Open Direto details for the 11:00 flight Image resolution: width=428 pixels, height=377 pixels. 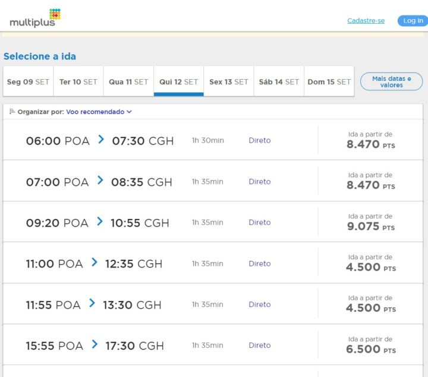click(260, 263)
